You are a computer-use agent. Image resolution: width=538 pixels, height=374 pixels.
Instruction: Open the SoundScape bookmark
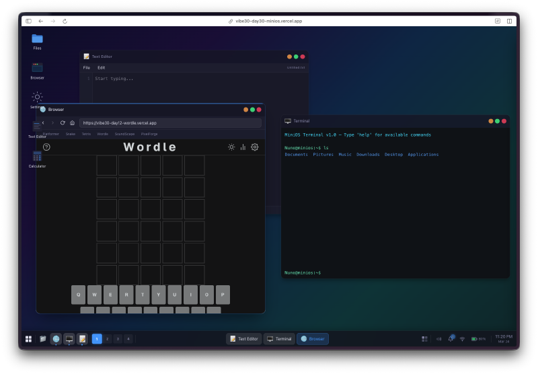124,134
